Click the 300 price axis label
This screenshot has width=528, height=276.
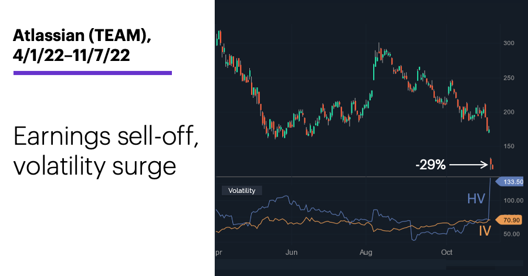(509, 43)
